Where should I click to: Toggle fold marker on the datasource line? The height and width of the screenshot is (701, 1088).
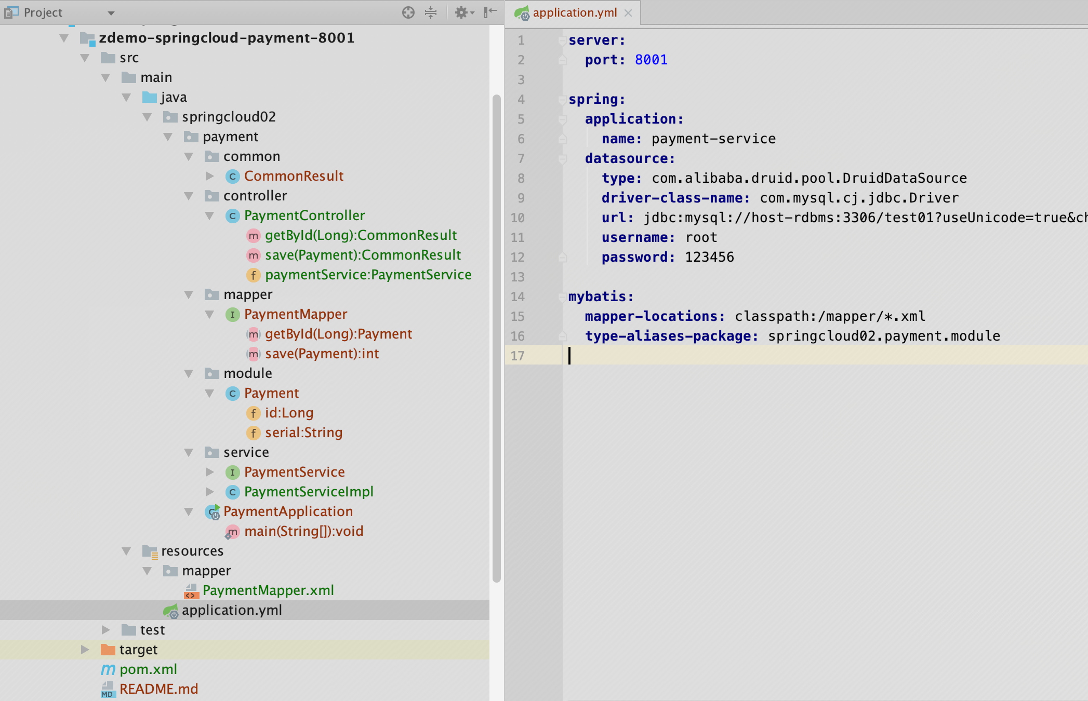coord(562,159)
